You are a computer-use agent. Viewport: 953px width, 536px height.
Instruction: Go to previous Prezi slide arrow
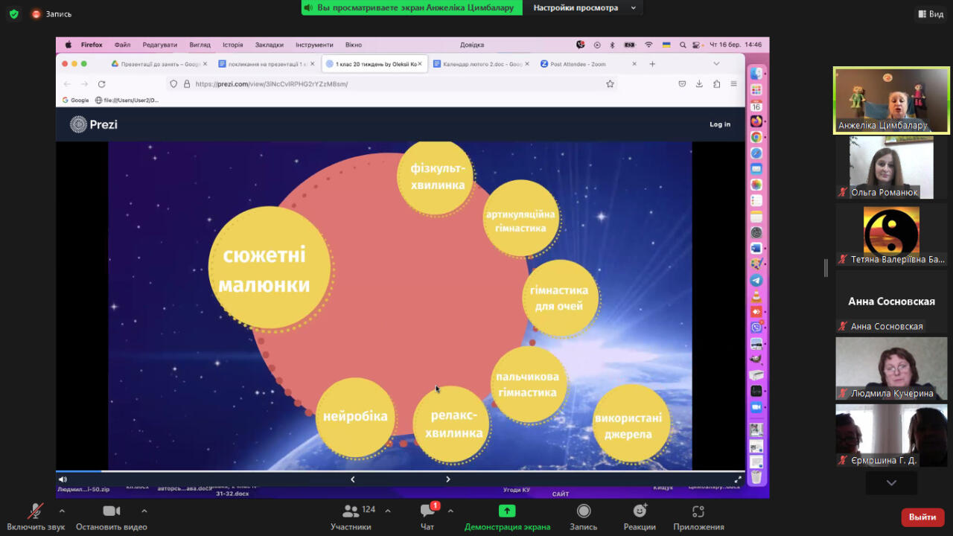point(353,479)
